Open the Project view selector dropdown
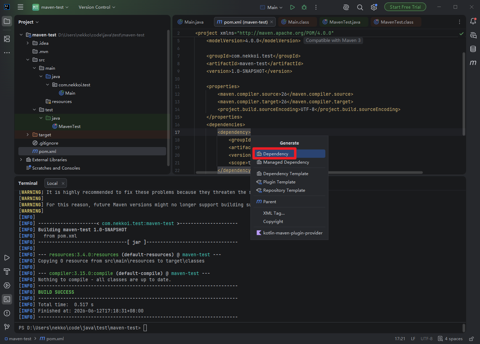Viewport: 480px width, 344px height. point(28,22)
